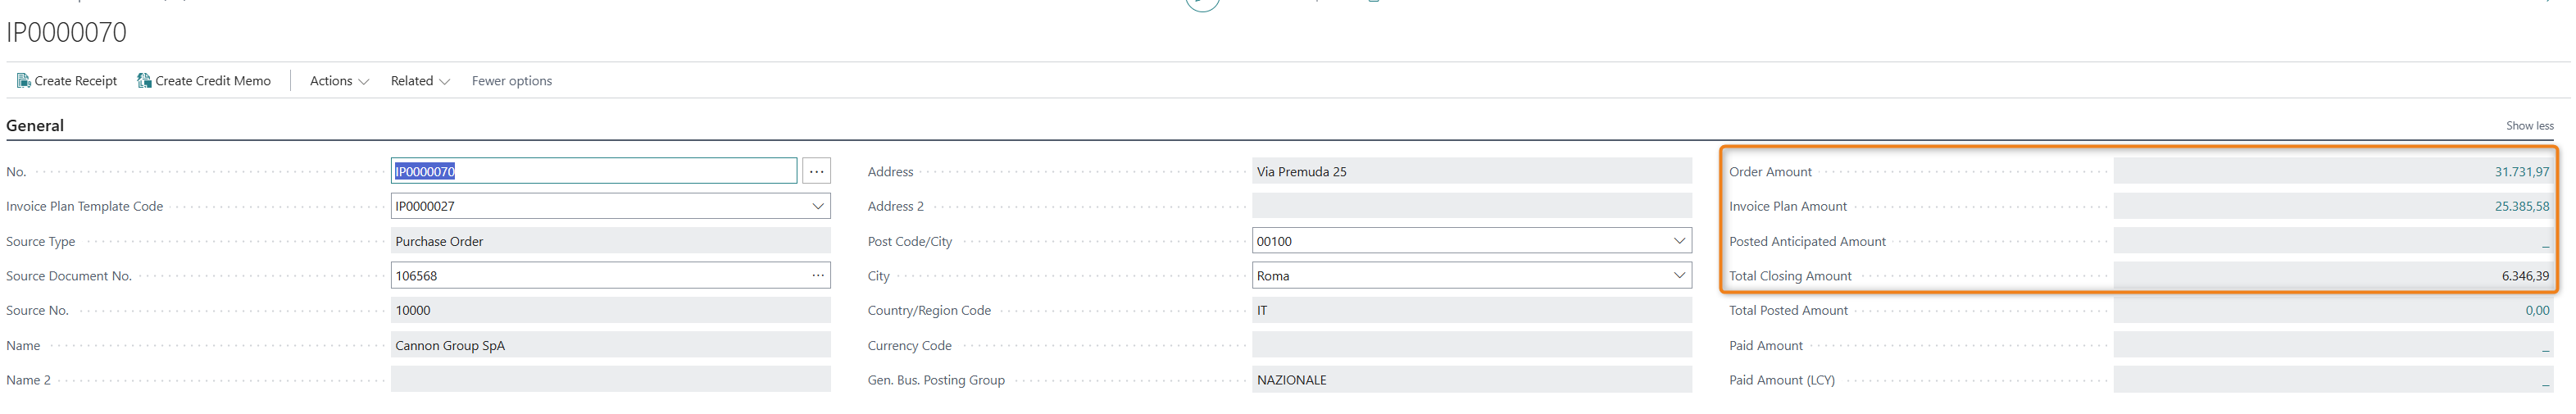Click the Create Receipt icon

[x=24, y=81]
